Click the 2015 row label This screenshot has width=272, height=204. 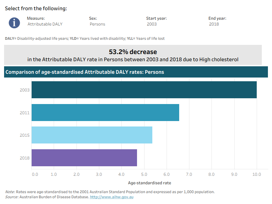24,135
